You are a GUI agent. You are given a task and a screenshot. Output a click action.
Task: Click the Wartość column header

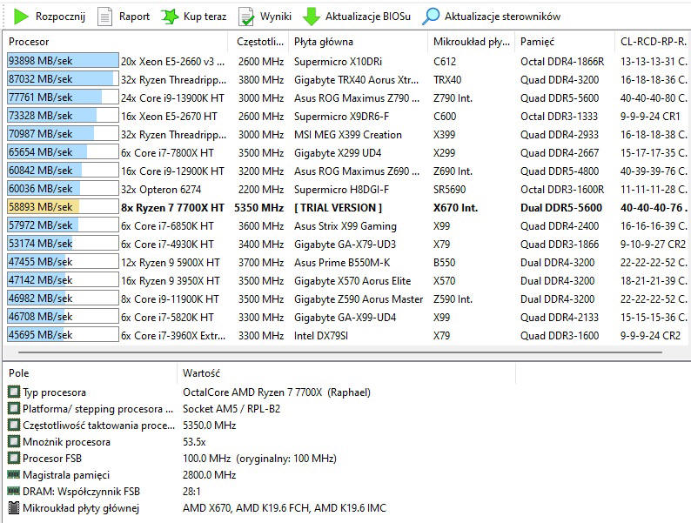pyautogui.click(x=201, y=373)
